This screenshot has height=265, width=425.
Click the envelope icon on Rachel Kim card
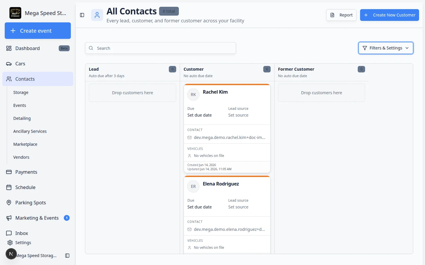pos(189,138)
